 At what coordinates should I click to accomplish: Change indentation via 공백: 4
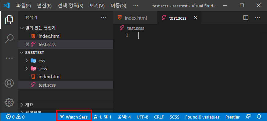point(124,117)
